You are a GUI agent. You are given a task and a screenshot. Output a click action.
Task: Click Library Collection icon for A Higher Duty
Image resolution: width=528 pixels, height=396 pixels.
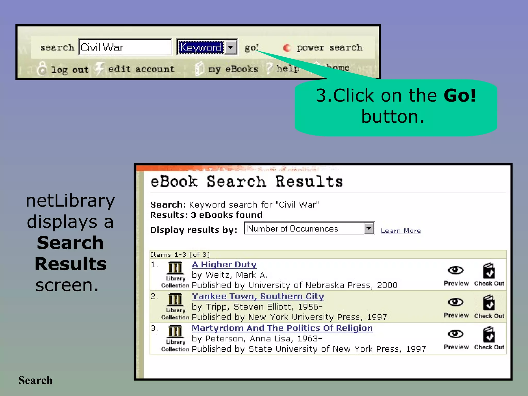[x=175, y=274]
